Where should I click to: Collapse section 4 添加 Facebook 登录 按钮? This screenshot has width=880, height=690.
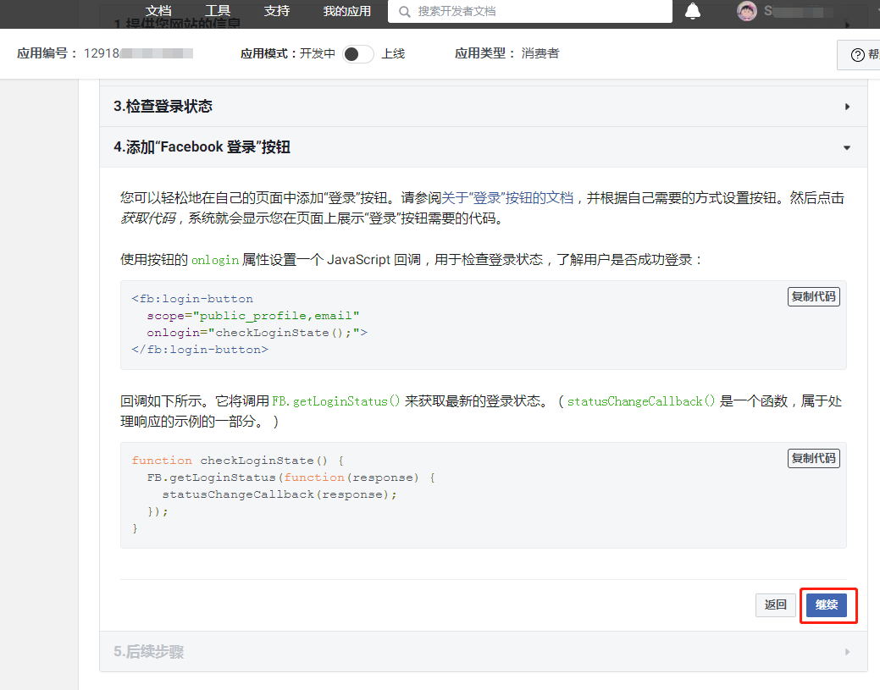pos(484,147)
